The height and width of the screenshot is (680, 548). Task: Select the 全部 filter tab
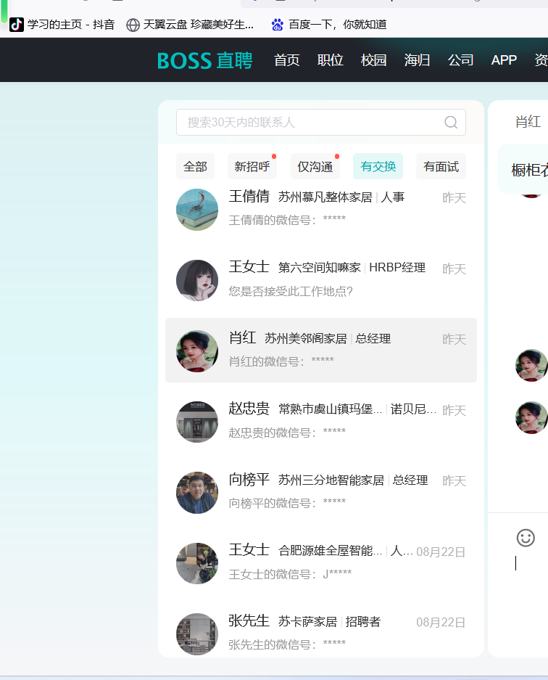196,166
